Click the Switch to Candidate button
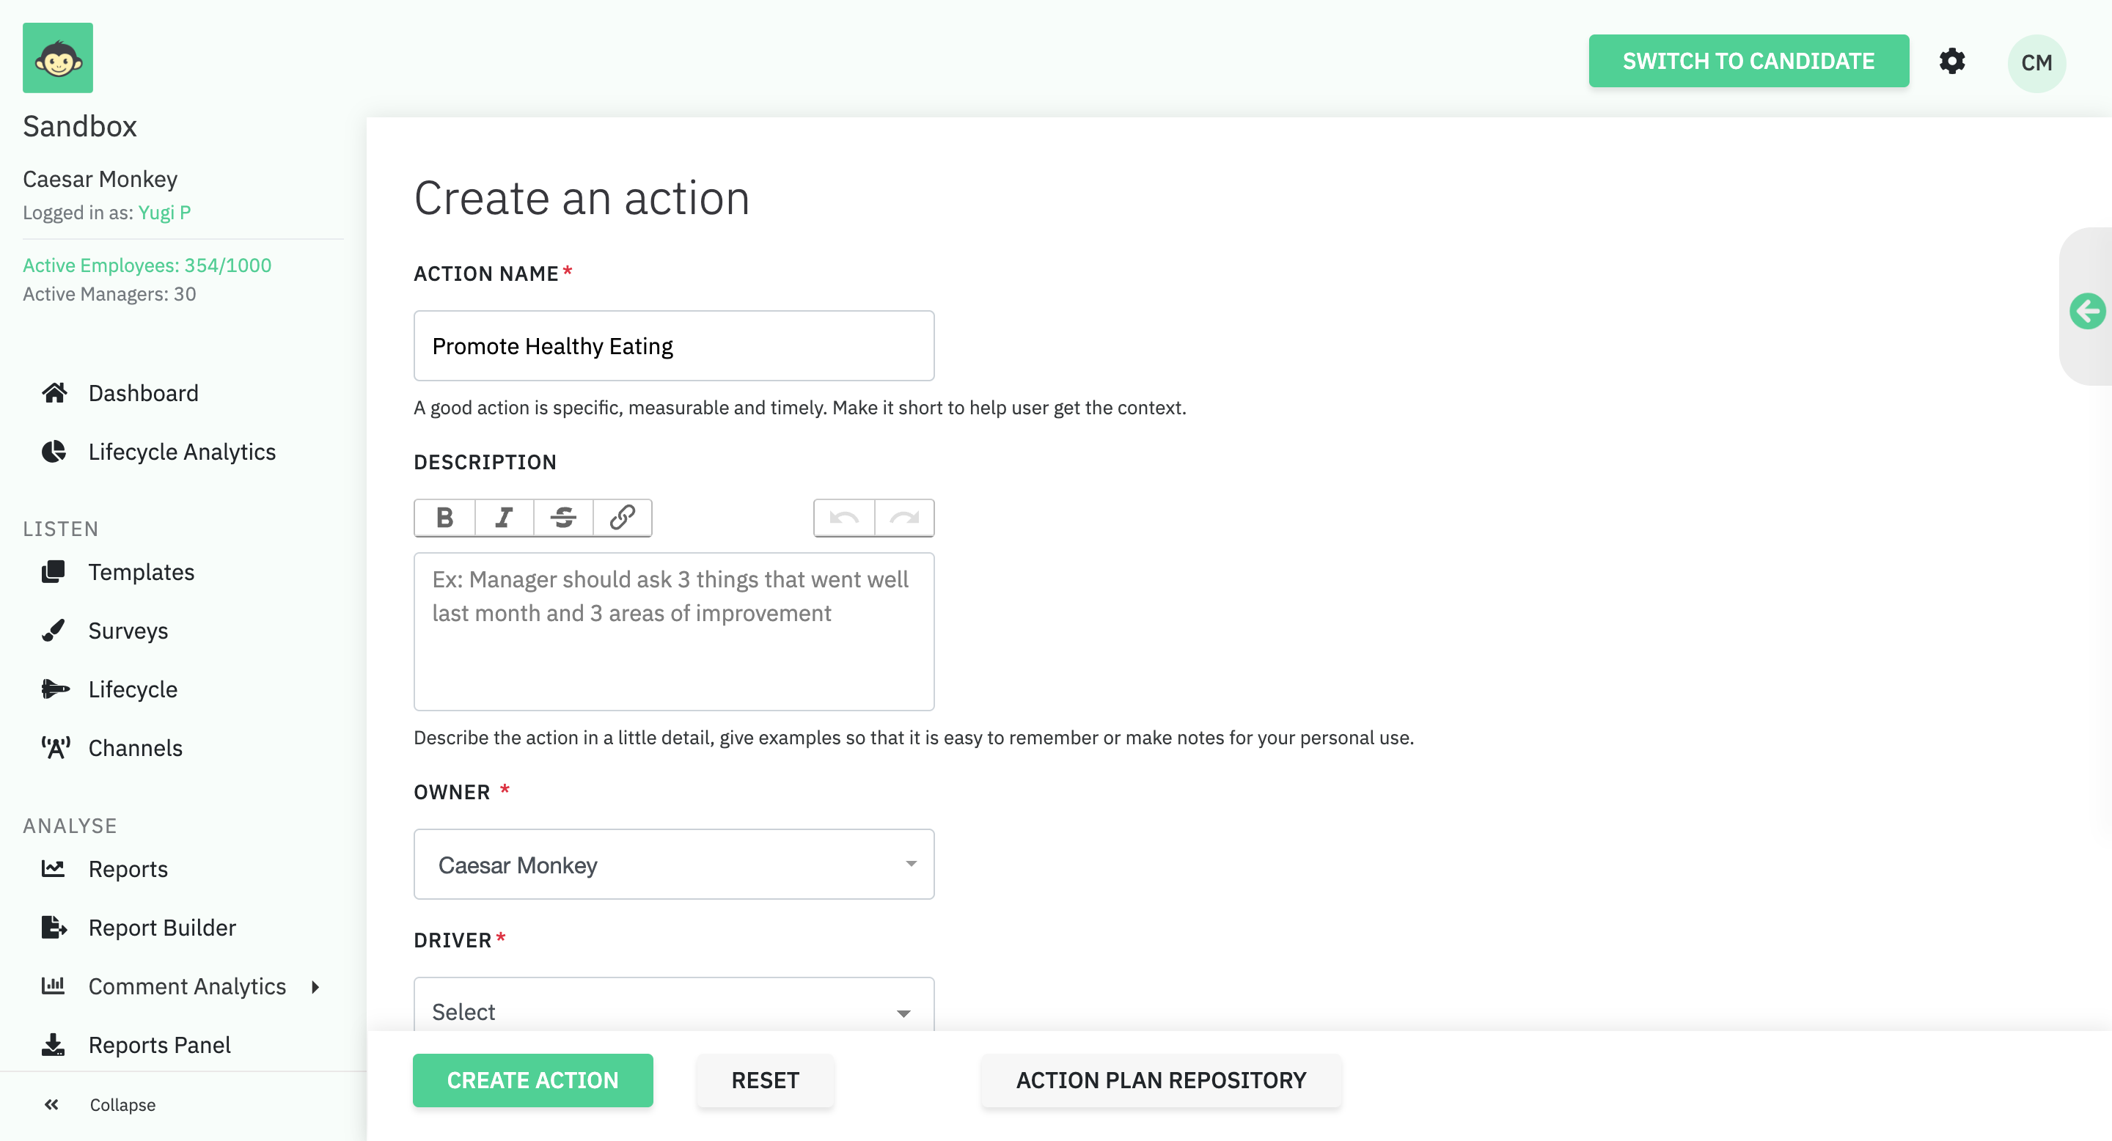The width and height of the screenshot is (2112, 1141). (x=1748, y=62)
